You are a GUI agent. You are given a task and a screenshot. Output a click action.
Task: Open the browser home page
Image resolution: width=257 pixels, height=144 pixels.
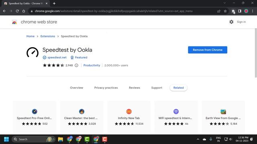24,11
